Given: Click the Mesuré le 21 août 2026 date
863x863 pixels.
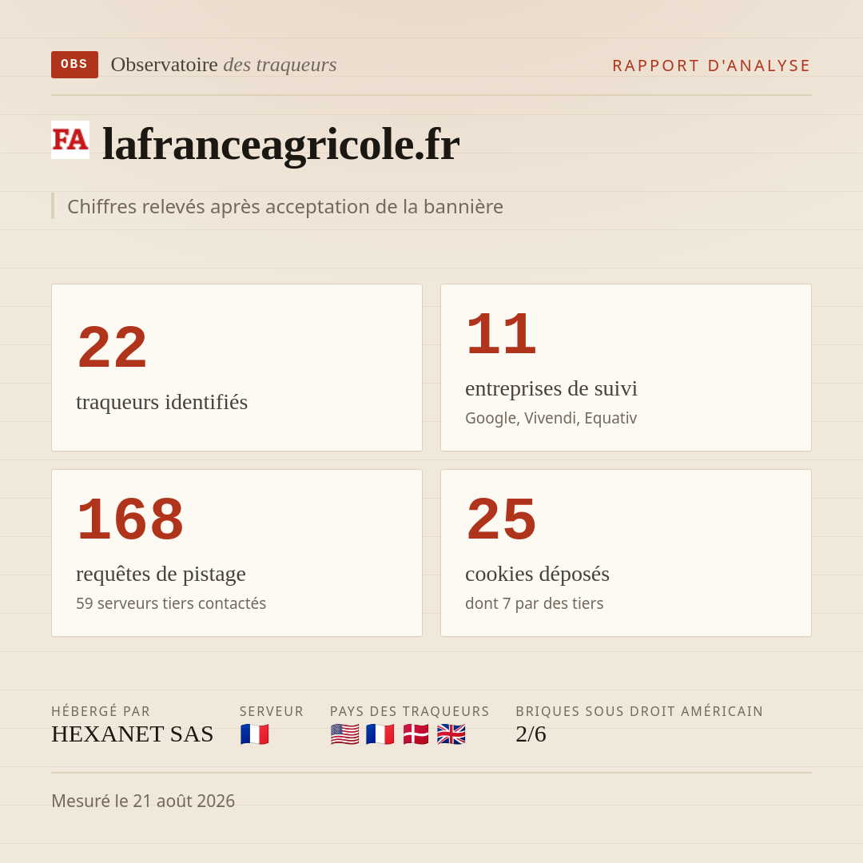Looking at the screenshot, I should coord(143,801).
